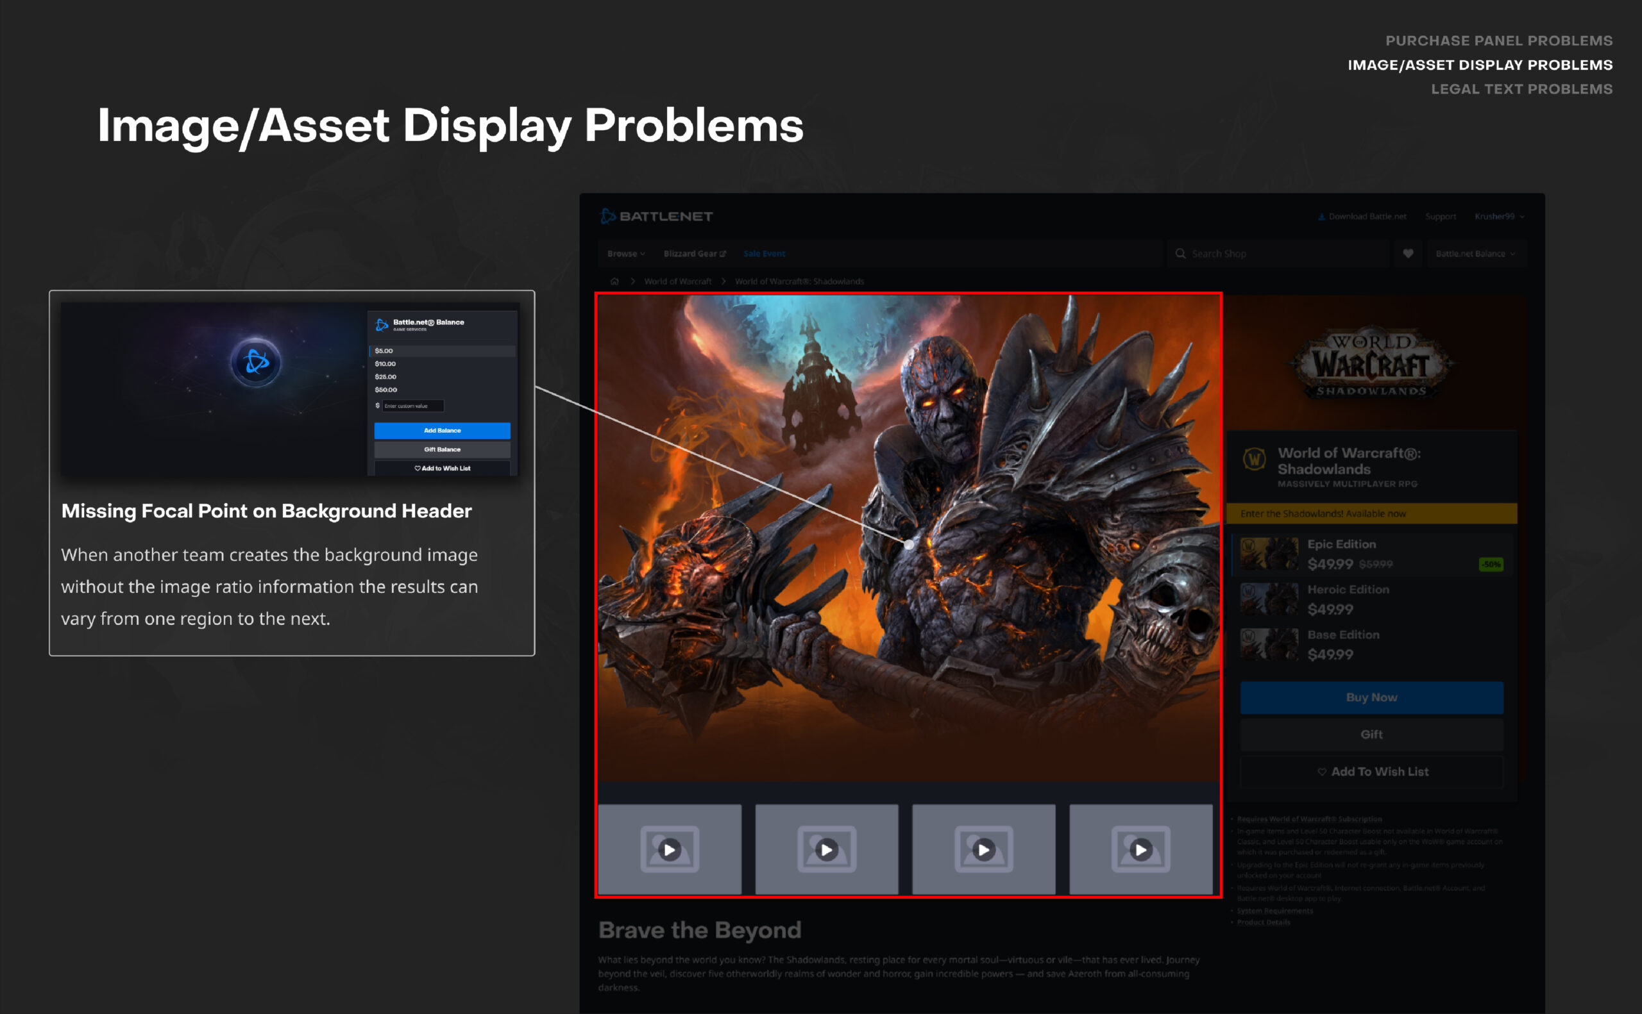Click the Battle.net orb logo in the inset preview
This screenshot has height=1014, width=1642.
click(256, 362)
